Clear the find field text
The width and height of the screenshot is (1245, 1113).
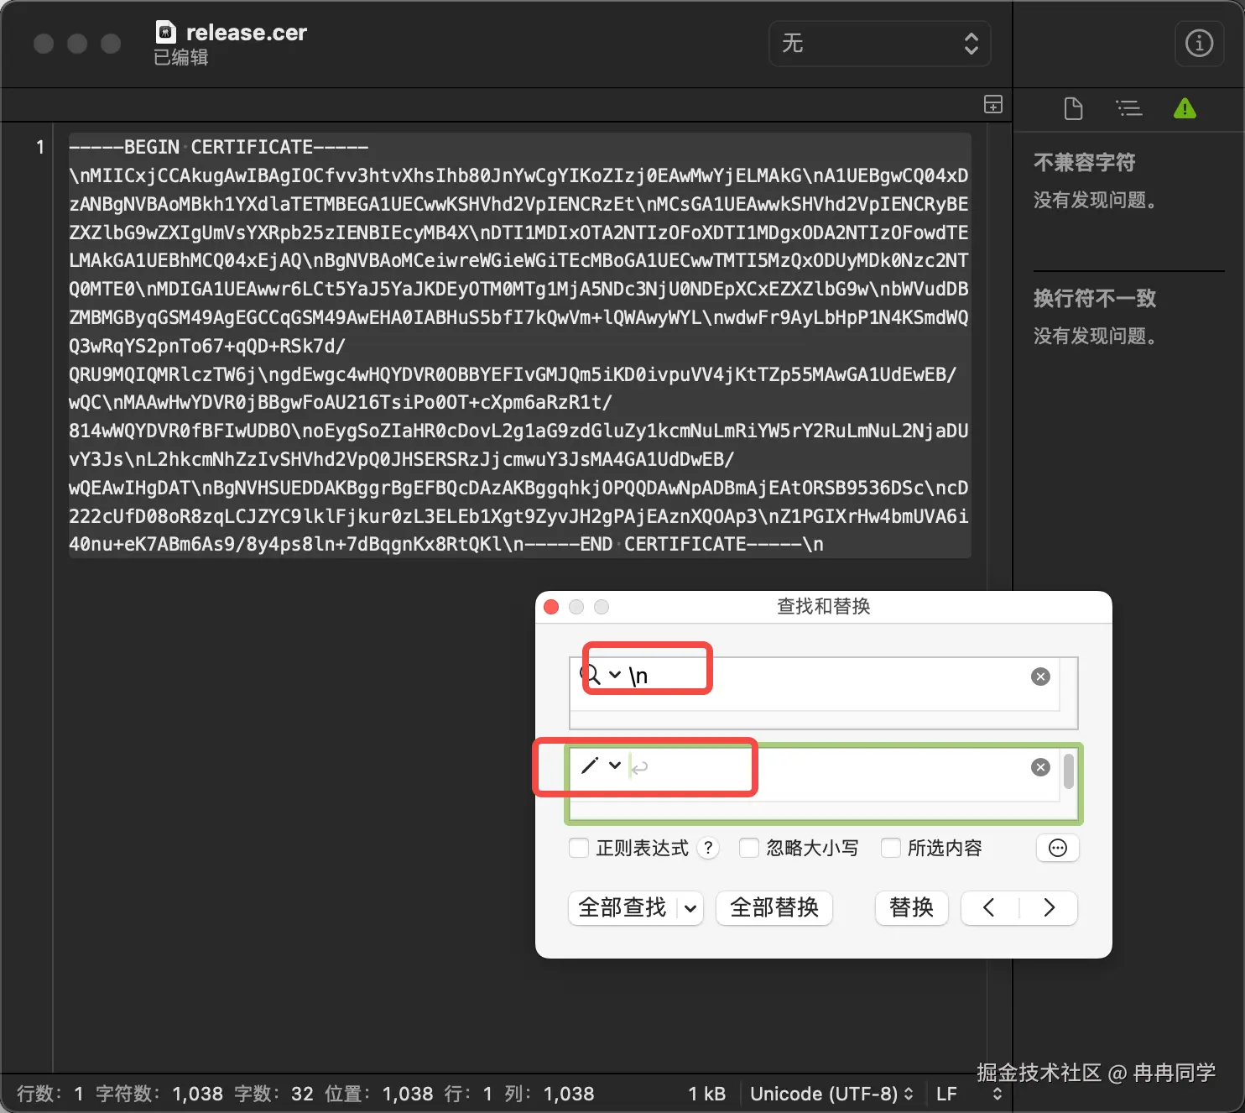[1040, 677]
